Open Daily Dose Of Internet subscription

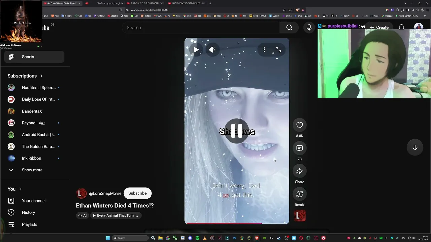[x=34, y=99]
